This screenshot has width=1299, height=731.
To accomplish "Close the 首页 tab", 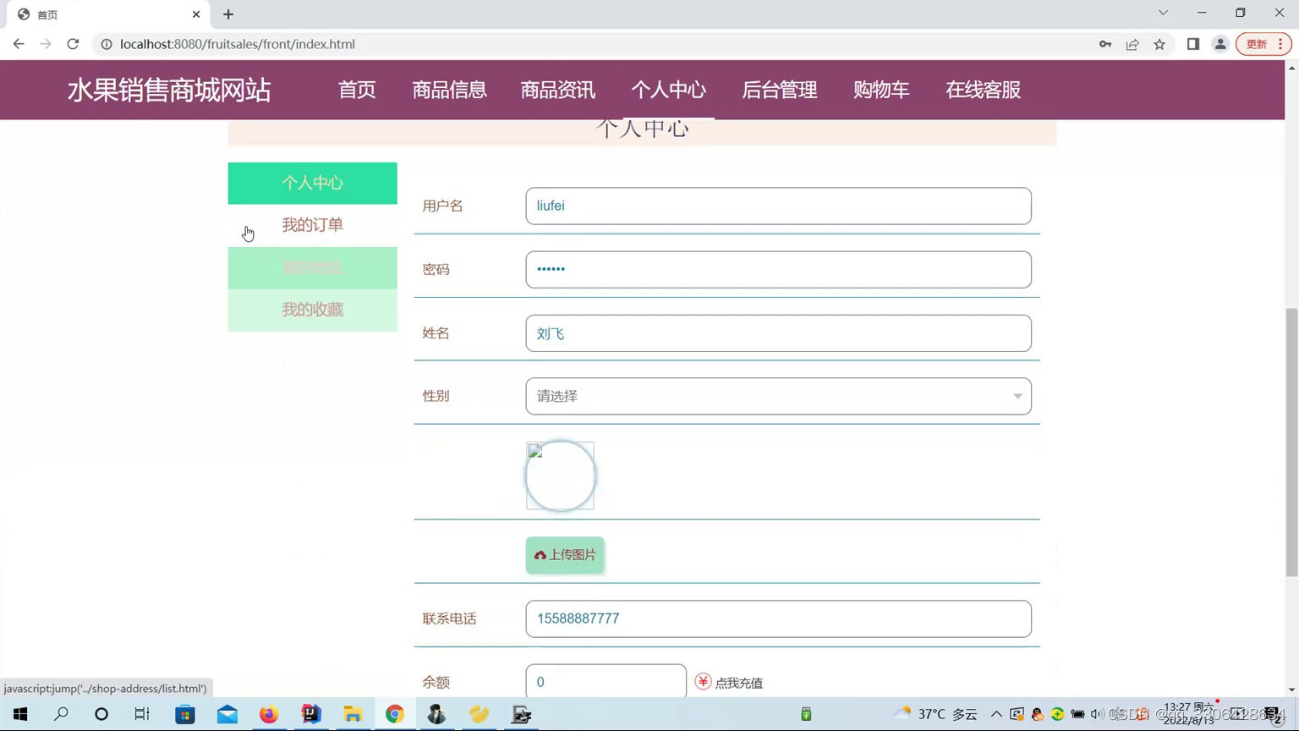I will point(196,14).
